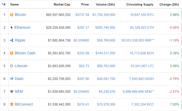182x111 pixels.
Task: Click the Ripple logo icon
Action: tap(12, 40)
